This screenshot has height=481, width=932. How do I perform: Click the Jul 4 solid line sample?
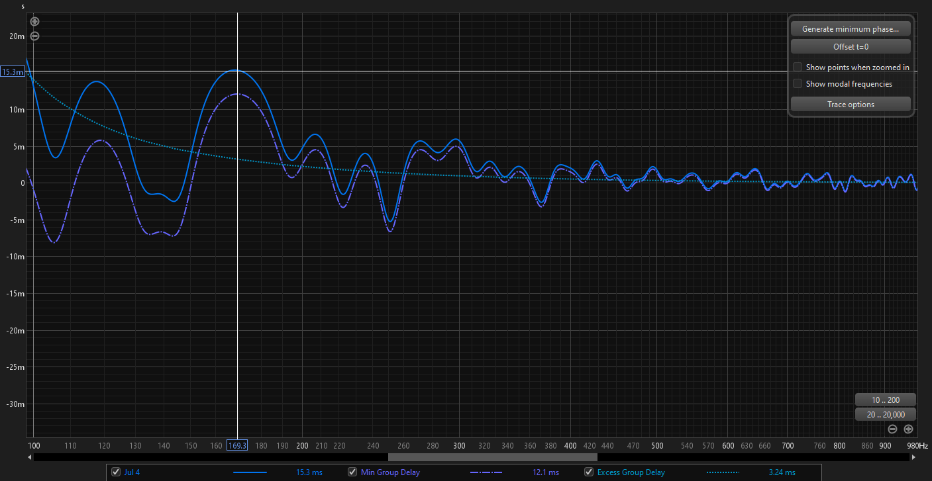coord(250,472)
